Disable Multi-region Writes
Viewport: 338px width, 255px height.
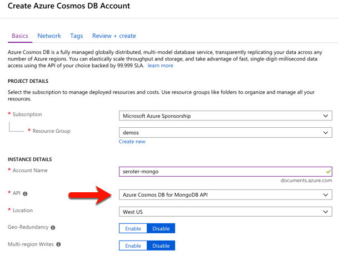click(x=161, y=246)
